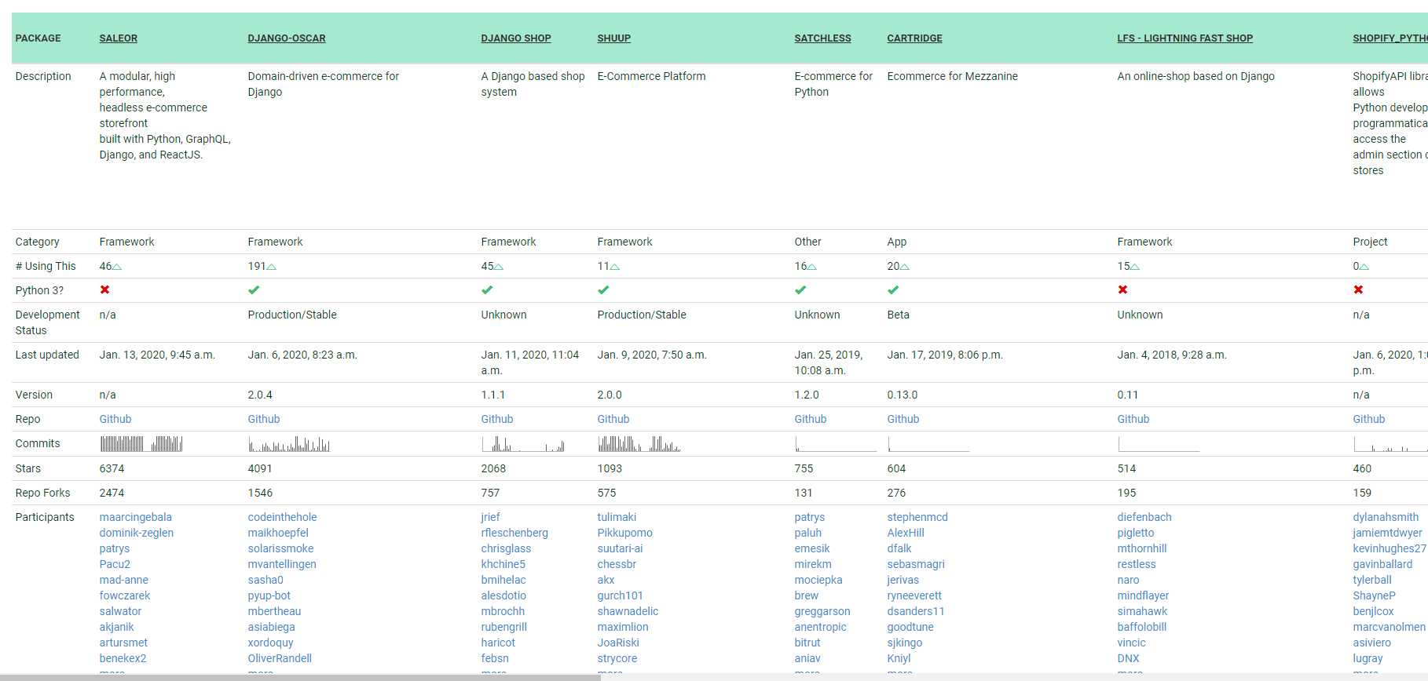1428x681 pixels.
Task: Click the using-this triangle icon beside 20
Action: [x=905, y=267]
